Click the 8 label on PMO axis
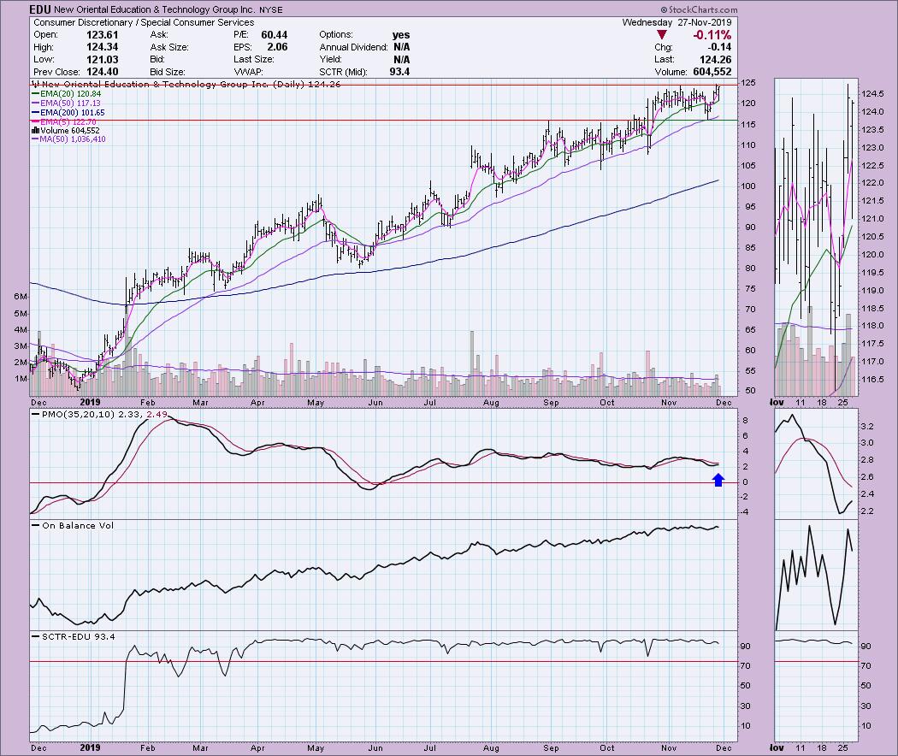This screenshot has height=756, width=898. (745, 421)
